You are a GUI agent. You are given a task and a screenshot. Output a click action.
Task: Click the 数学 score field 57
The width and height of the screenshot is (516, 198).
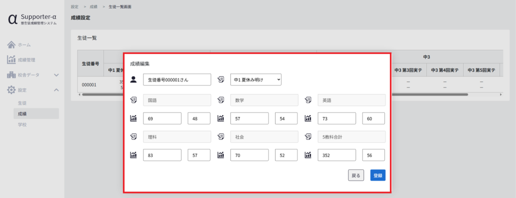pyautogui.click(x=249, y=118)
